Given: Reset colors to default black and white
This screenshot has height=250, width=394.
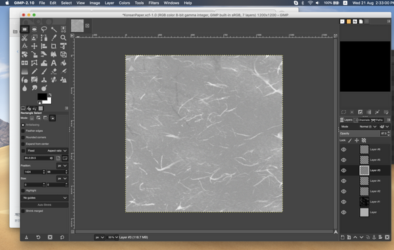Looking at the screenshot, I should (x=39, y=102).
